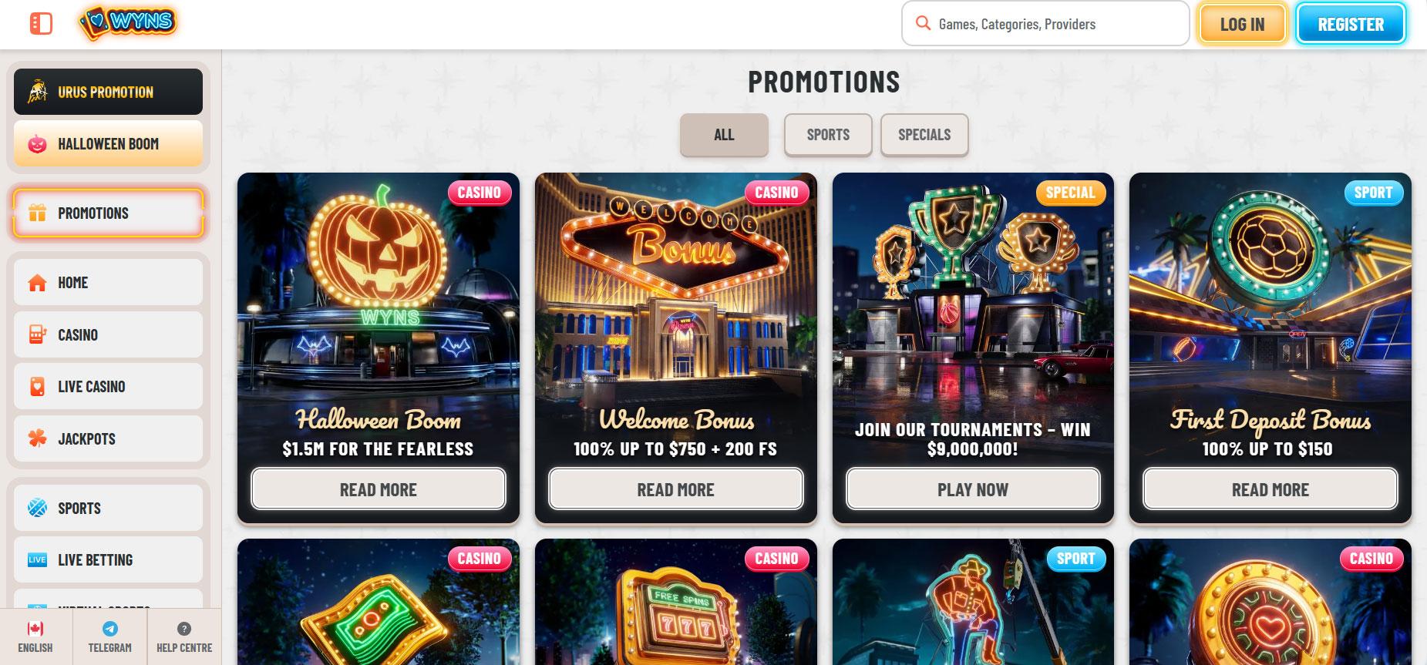The height and width of the screenshot is (665, 1427).
Task: Open Home via the house icon
Action: 37,283
